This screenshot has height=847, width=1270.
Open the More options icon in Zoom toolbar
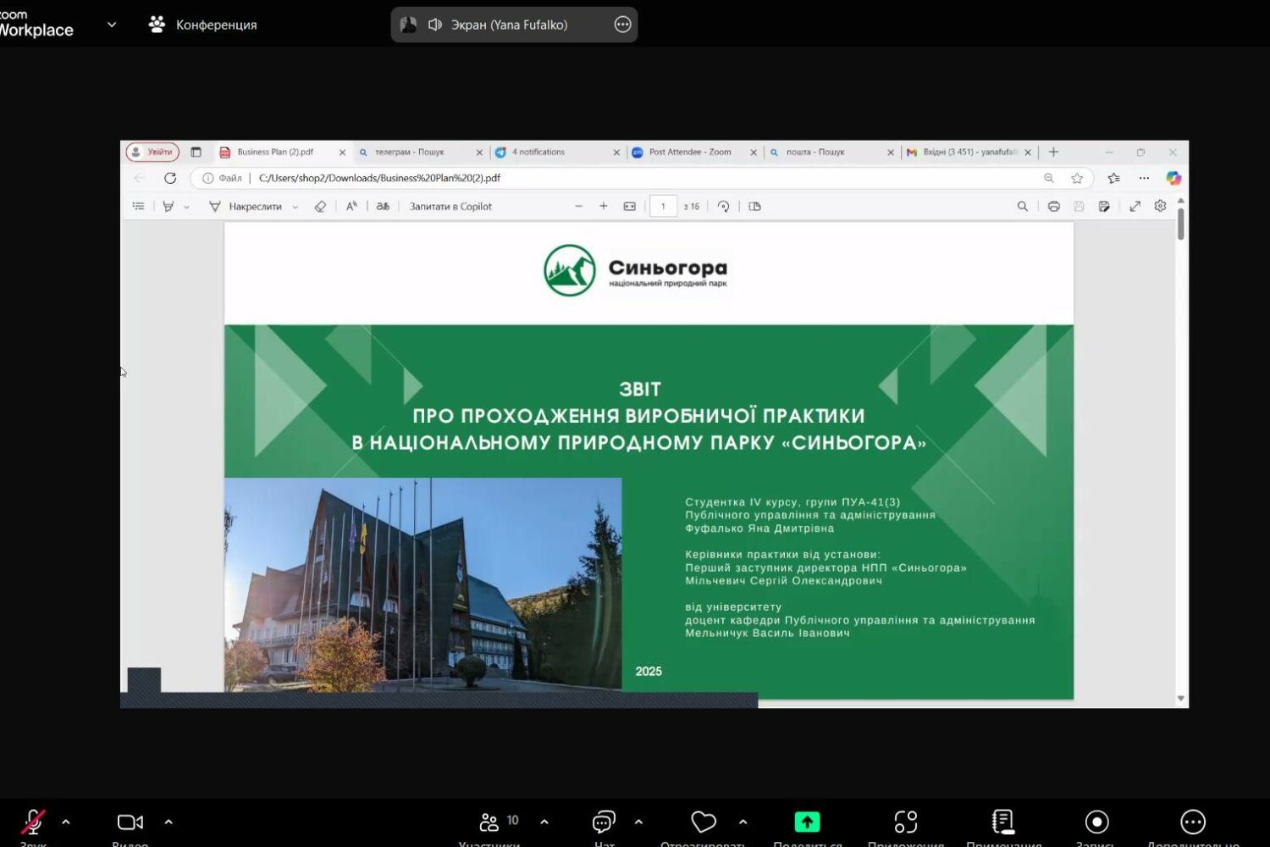coord(1193,822)
